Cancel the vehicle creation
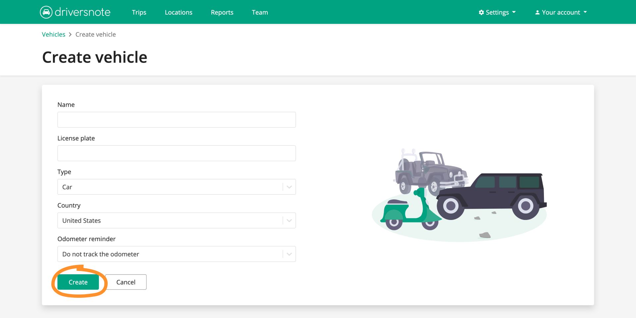This screenshot has width=636, height=318. click(126, 282)
